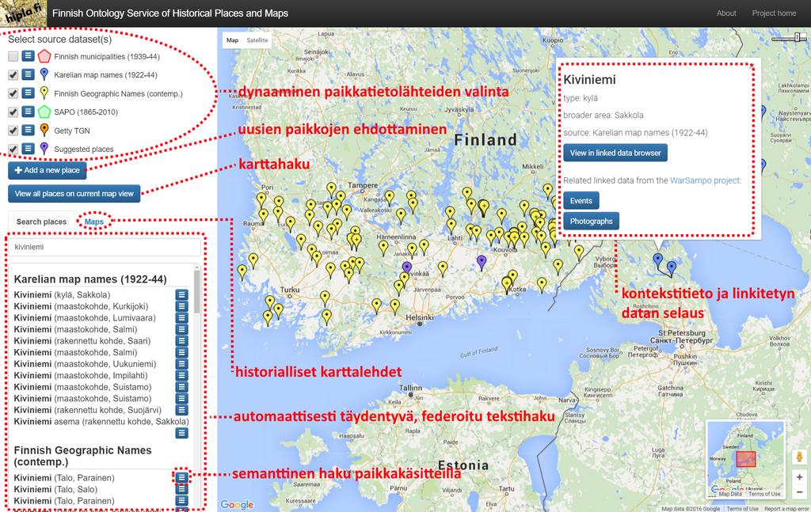The image size is (811, 512).
Task: Open list icon for Kiviniemi (maastokohde, Uukuniemi)
Action: (x=181, y=364)
